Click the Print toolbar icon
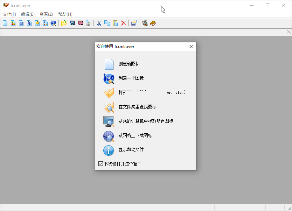 pos(88,23)
